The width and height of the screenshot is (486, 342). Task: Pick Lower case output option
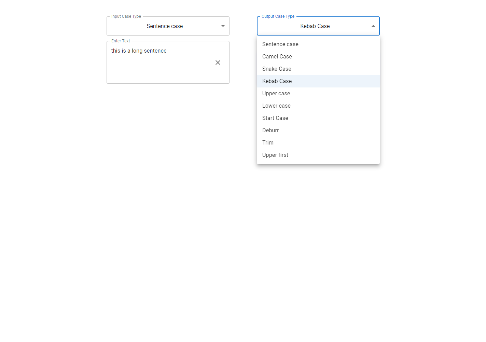pos(276,106)
